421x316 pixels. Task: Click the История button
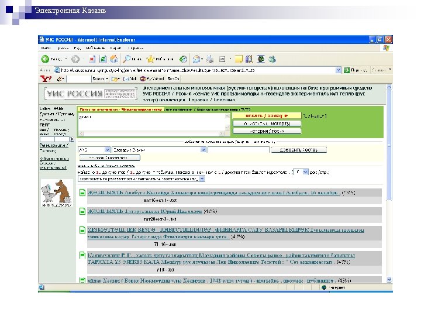click(267, 131)
